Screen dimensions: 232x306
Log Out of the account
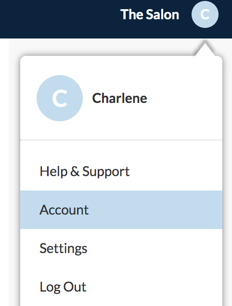[121, 287]
